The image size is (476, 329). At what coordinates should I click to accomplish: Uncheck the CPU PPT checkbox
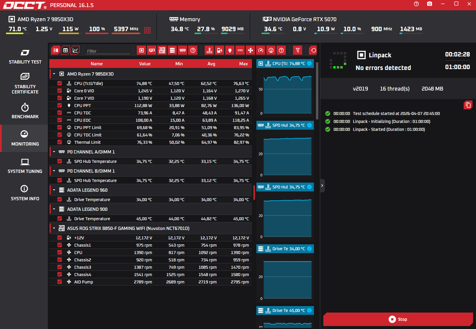pyautogui.click(x=60, y=105)
